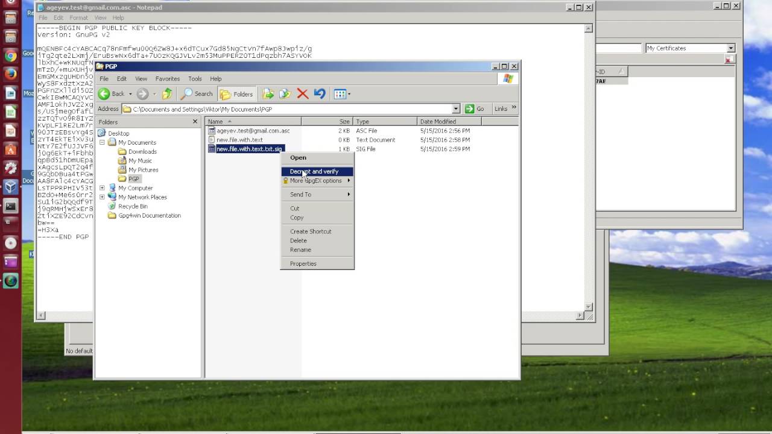
Task: Select the ageyev.test@gmail.com.asc file
Action: pos(253,131)
